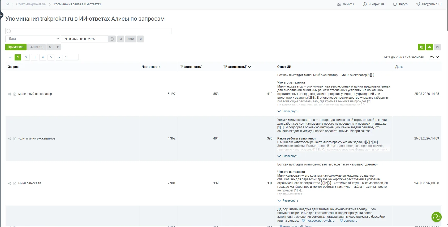Image resolution: width=448 pixels, height=227 pixels.
Task: Open the gorrent.ru source link
Action: click(x=351, y=221)
